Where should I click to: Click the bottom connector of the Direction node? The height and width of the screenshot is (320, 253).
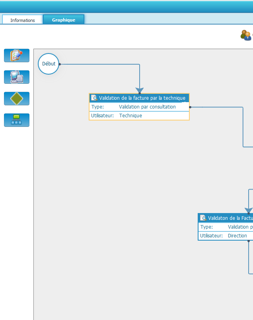[249, 241]
